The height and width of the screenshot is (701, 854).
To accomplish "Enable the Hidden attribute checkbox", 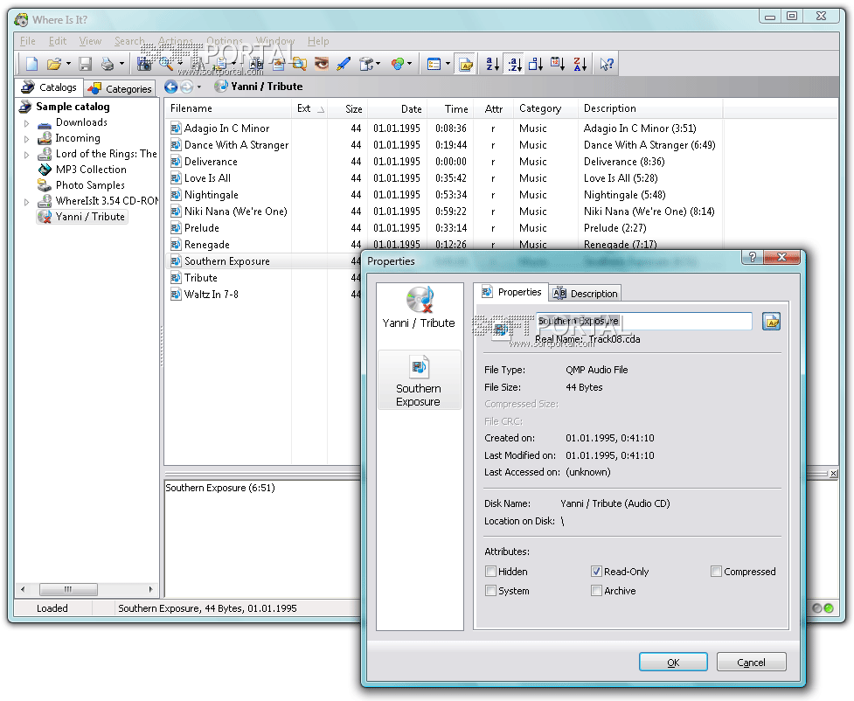I will coord(490,572).
